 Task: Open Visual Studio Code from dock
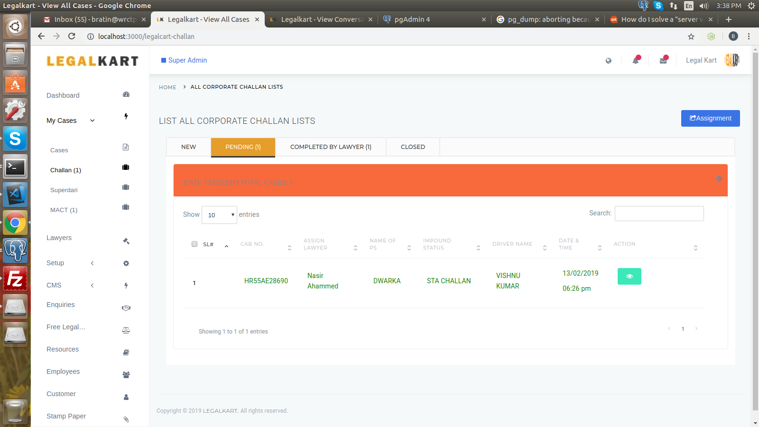[x=15, y=195]
